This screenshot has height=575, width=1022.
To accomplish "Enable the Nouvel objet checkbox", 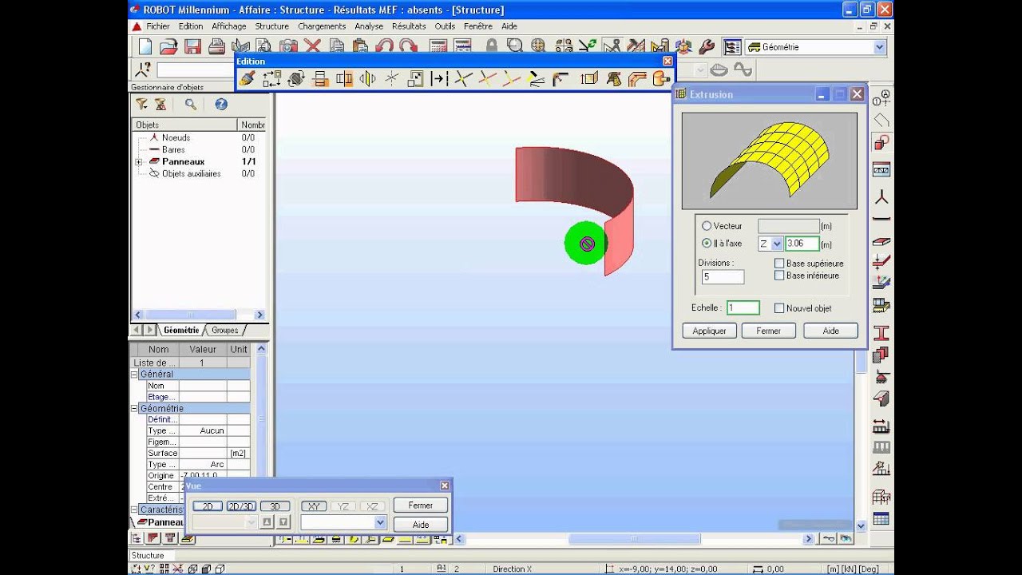I will coord(779,308).
